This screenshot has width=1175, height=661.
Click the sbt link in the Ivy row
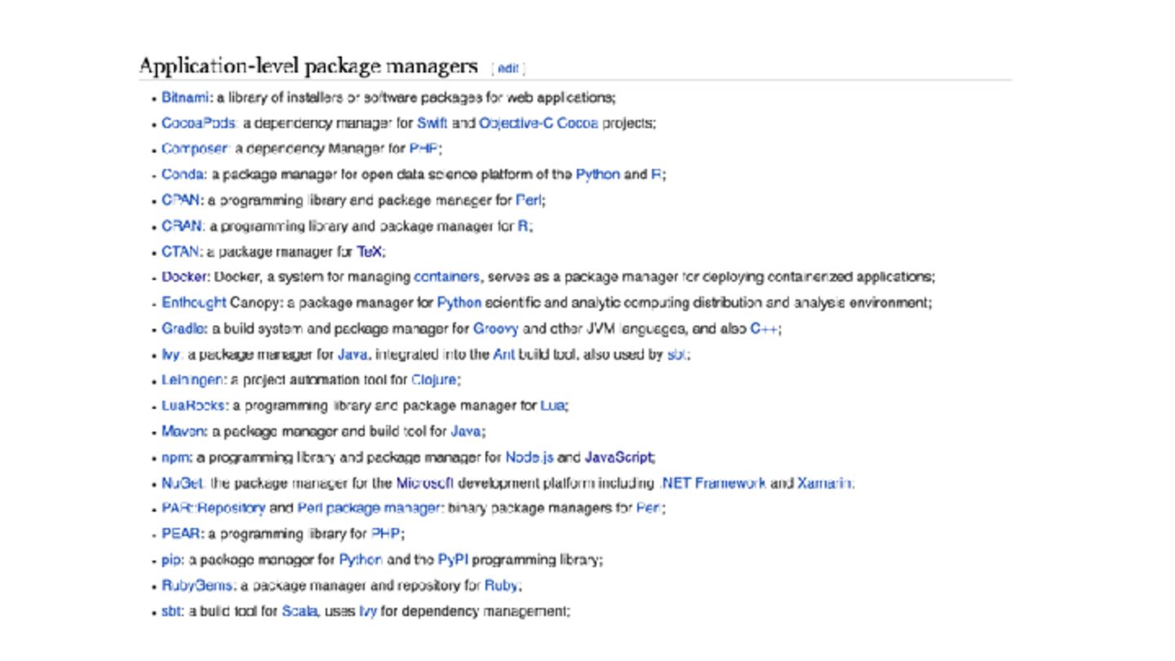click(x=676, y=355)
